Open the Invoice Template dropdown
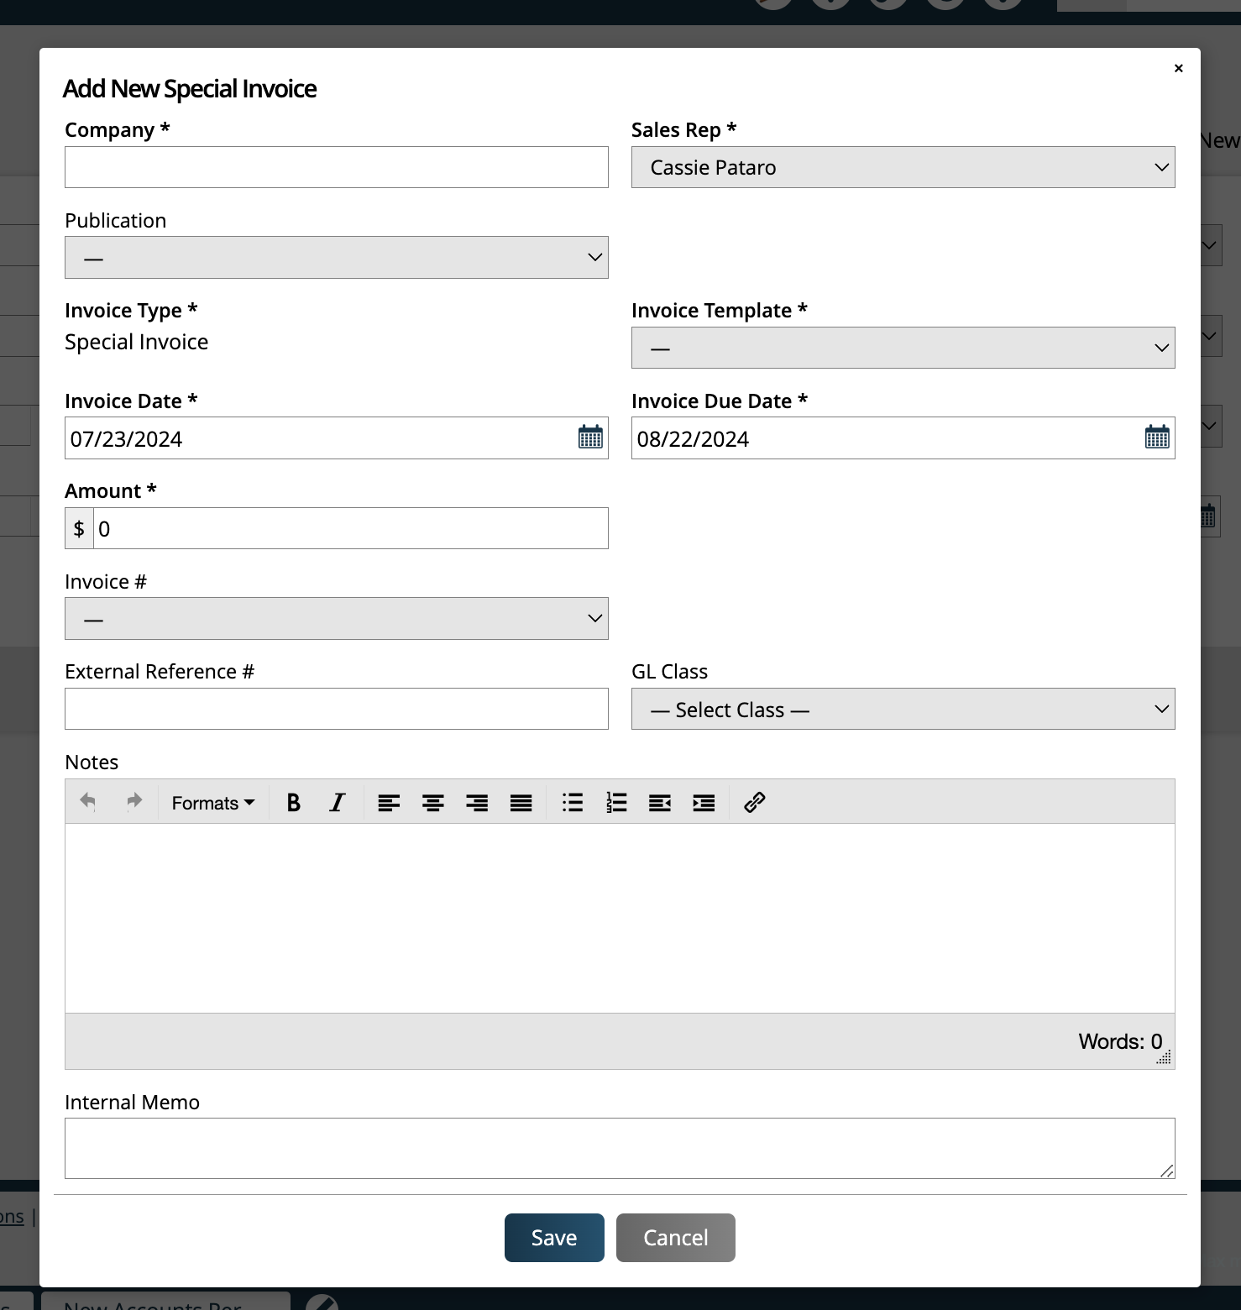The height and width of the screenshot is (1310, 1241). click(x=903, y=347)
